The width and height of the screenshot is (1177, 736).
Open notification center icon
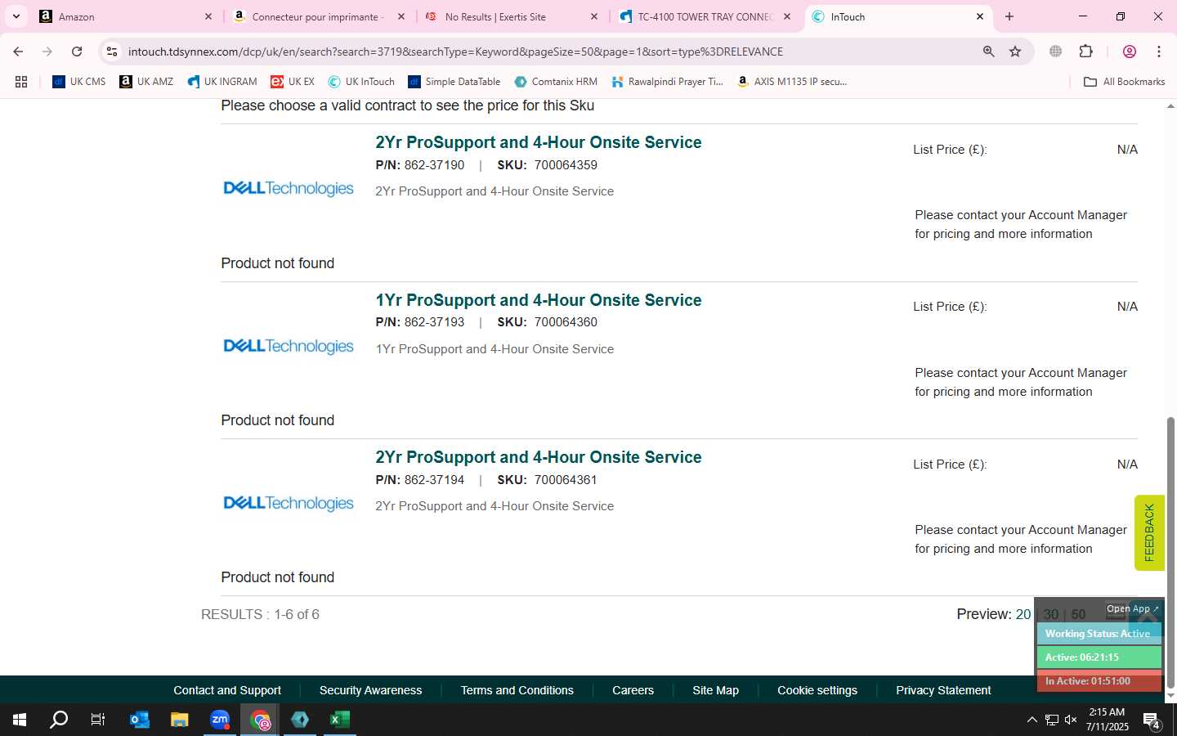click(x=1152, y=720)
